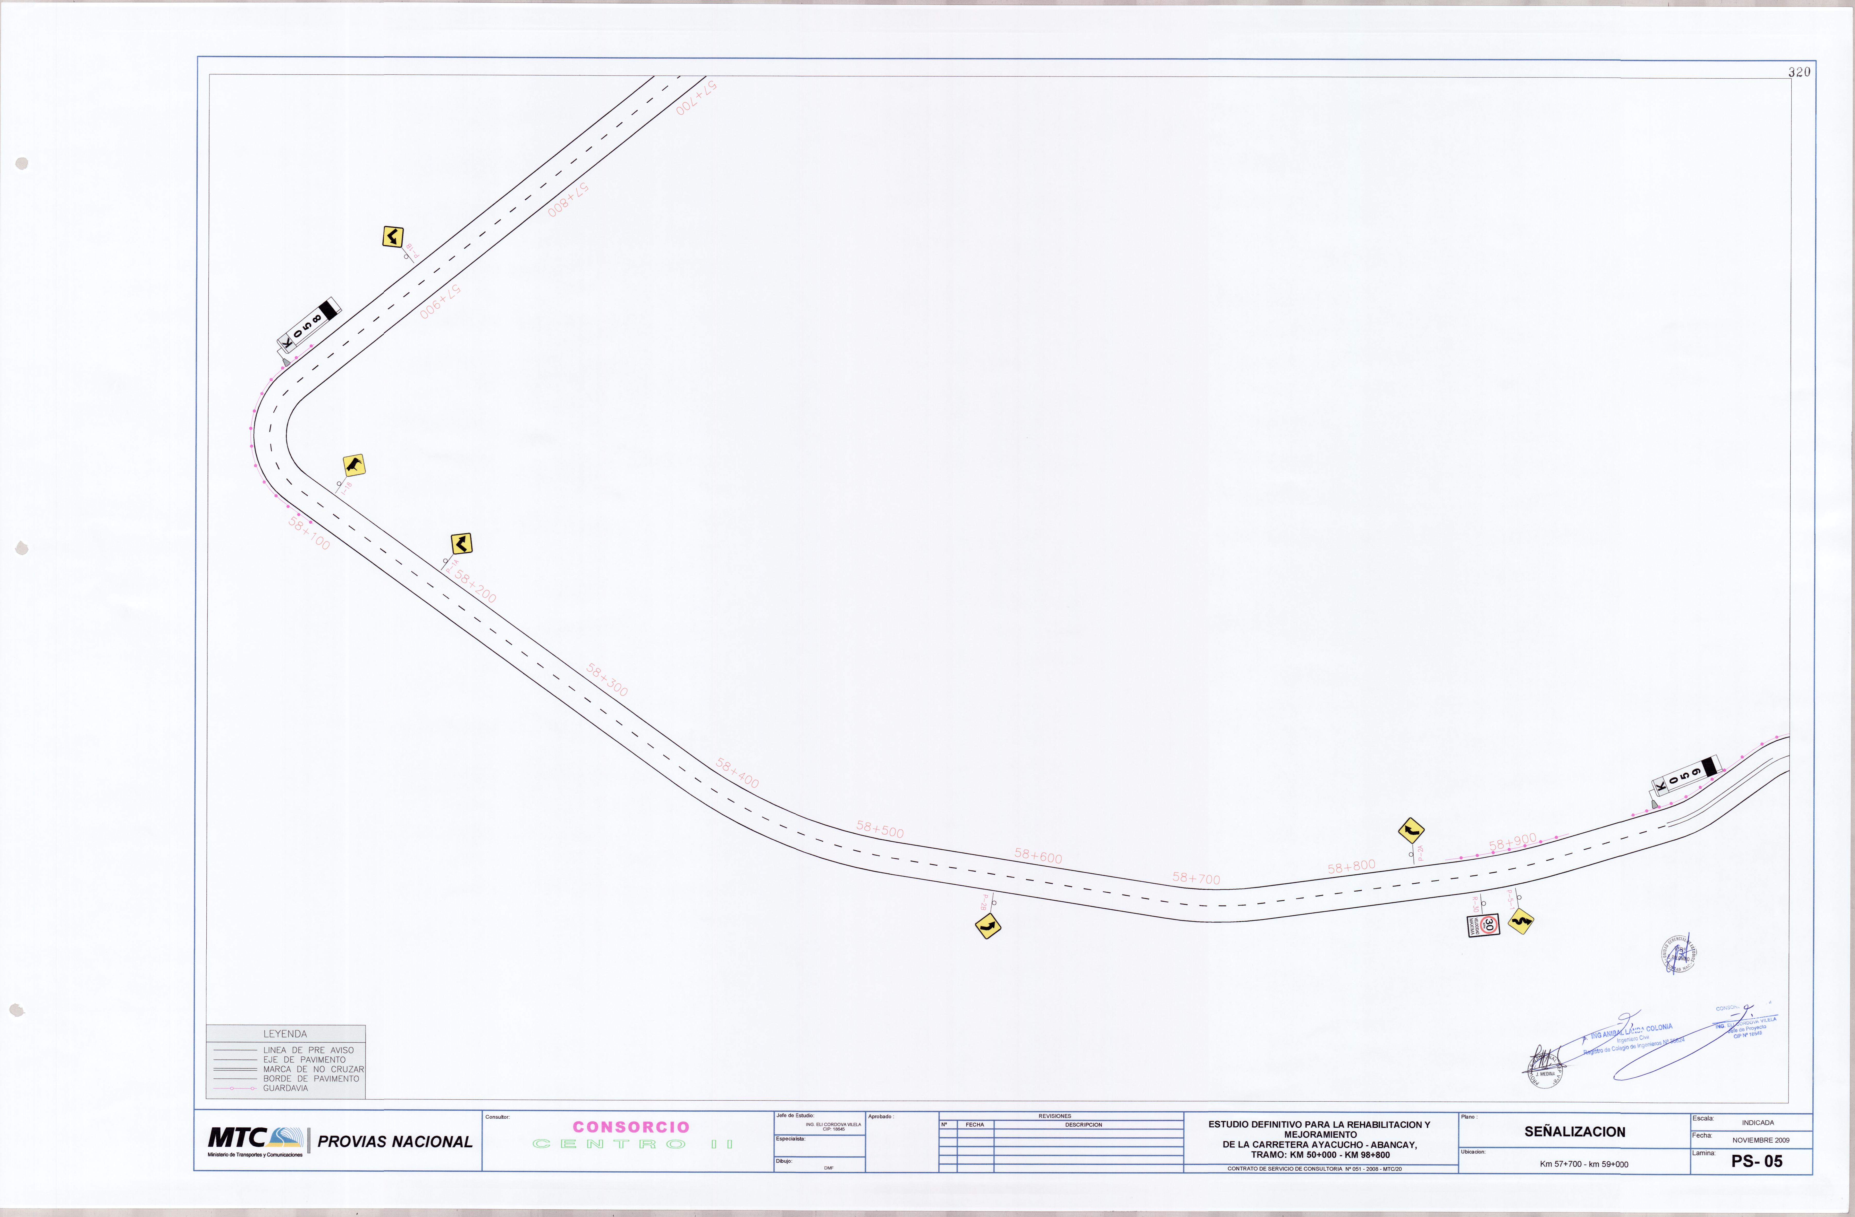Click the LINEA DE PRE AVISO legend entry
1855x1217 pixels.
pyautogui.click(x=309, y=1050)
